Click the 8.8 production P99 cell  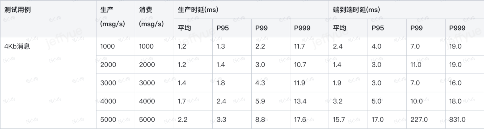pyautogui.click(x=260, y=120)
